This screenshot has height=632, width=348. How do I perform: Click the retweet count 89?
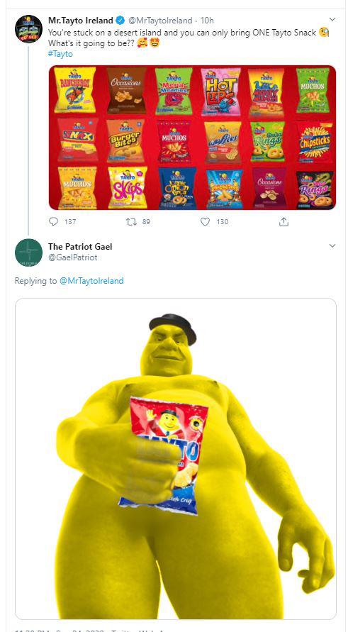(x=146, y=222)
